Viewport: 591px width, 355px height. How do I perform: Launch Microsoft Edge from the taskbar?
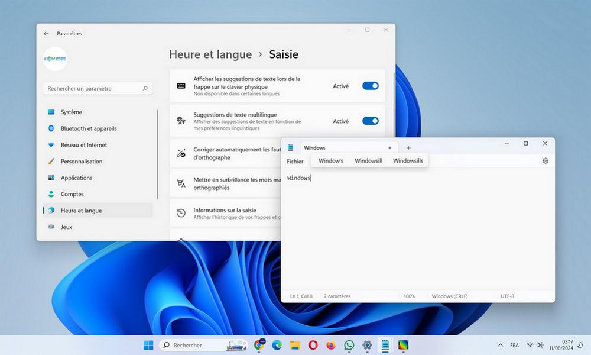(277, 345)
